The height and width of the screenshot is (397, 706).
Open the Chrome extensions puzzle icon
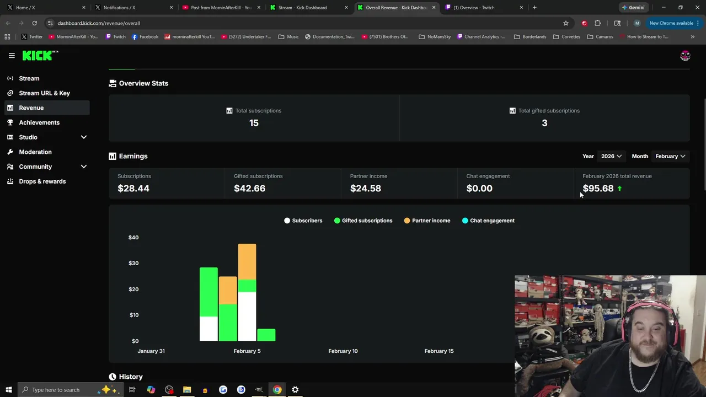coord(598,23)
